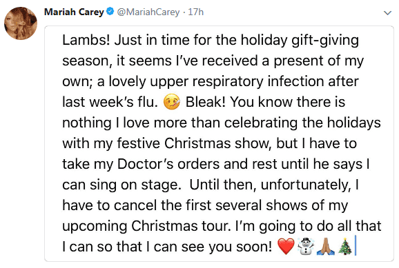Click the Christmas tree emoji
Viewport: 399px width, 268px height.
pyautogui.click(x=344, y=246)
